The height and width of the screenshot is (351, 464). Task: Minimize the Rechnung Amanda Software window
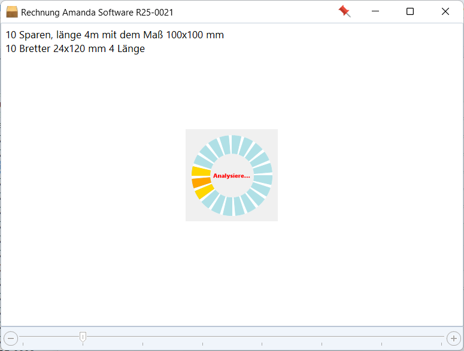pyautogui.click(x=375, y=11)
